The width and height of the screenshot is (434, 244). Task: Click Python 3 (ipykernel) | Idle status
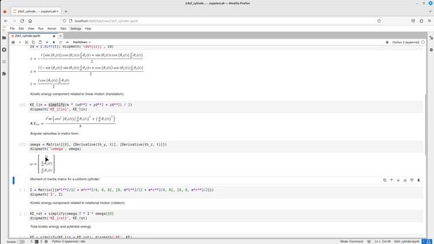pyautogui.click(x=68, y=241)
